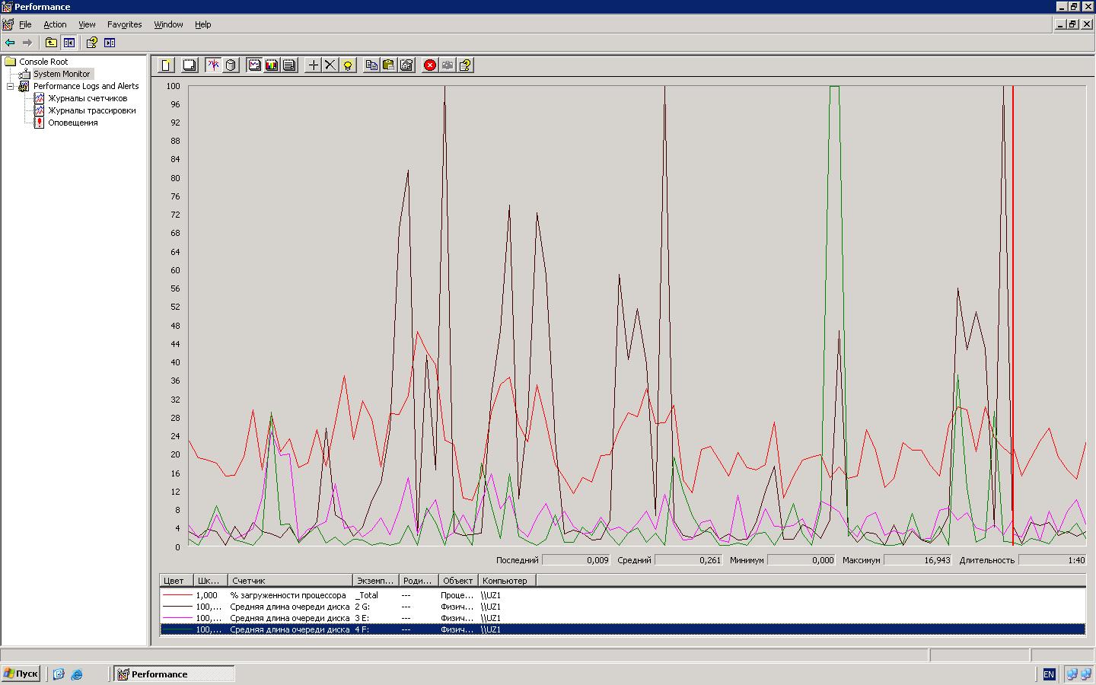Viewport: 1096px width, 685px height.
Task: Toggle Freeze Display red stop button
Action: 430,65
